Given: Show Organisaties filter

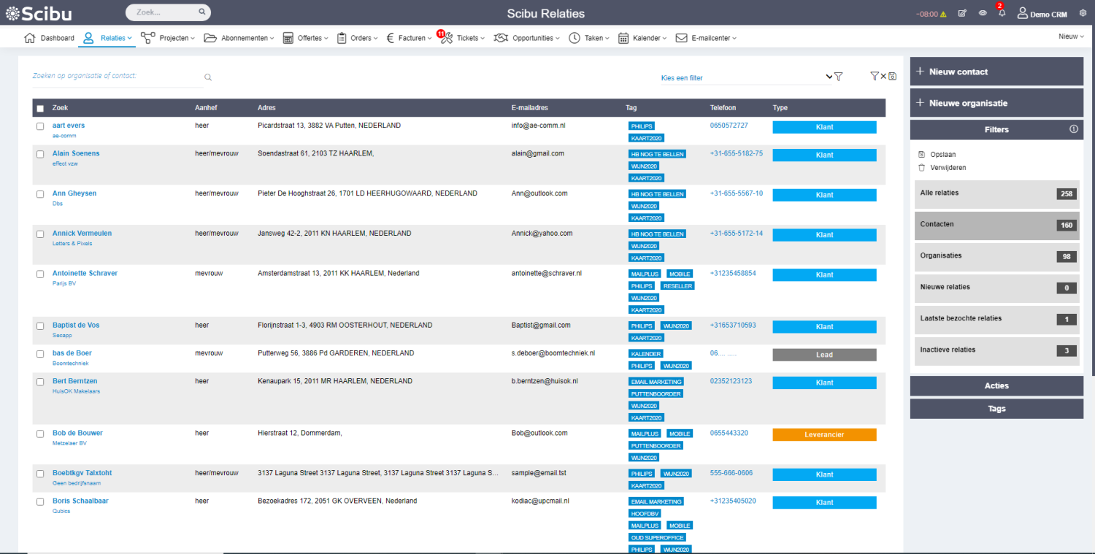Looking at the screenshot, I should (x=996, y=256).
